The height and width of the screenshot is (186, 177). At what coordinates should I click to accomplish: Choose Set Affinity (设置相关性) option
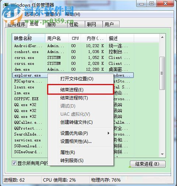[x=80, y=141]
